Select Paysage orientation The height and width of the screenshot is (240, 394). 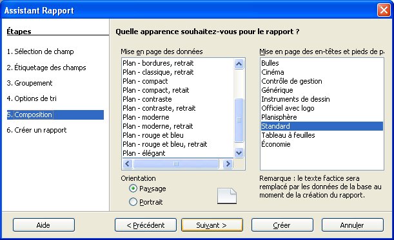click(x=133, y=189)
